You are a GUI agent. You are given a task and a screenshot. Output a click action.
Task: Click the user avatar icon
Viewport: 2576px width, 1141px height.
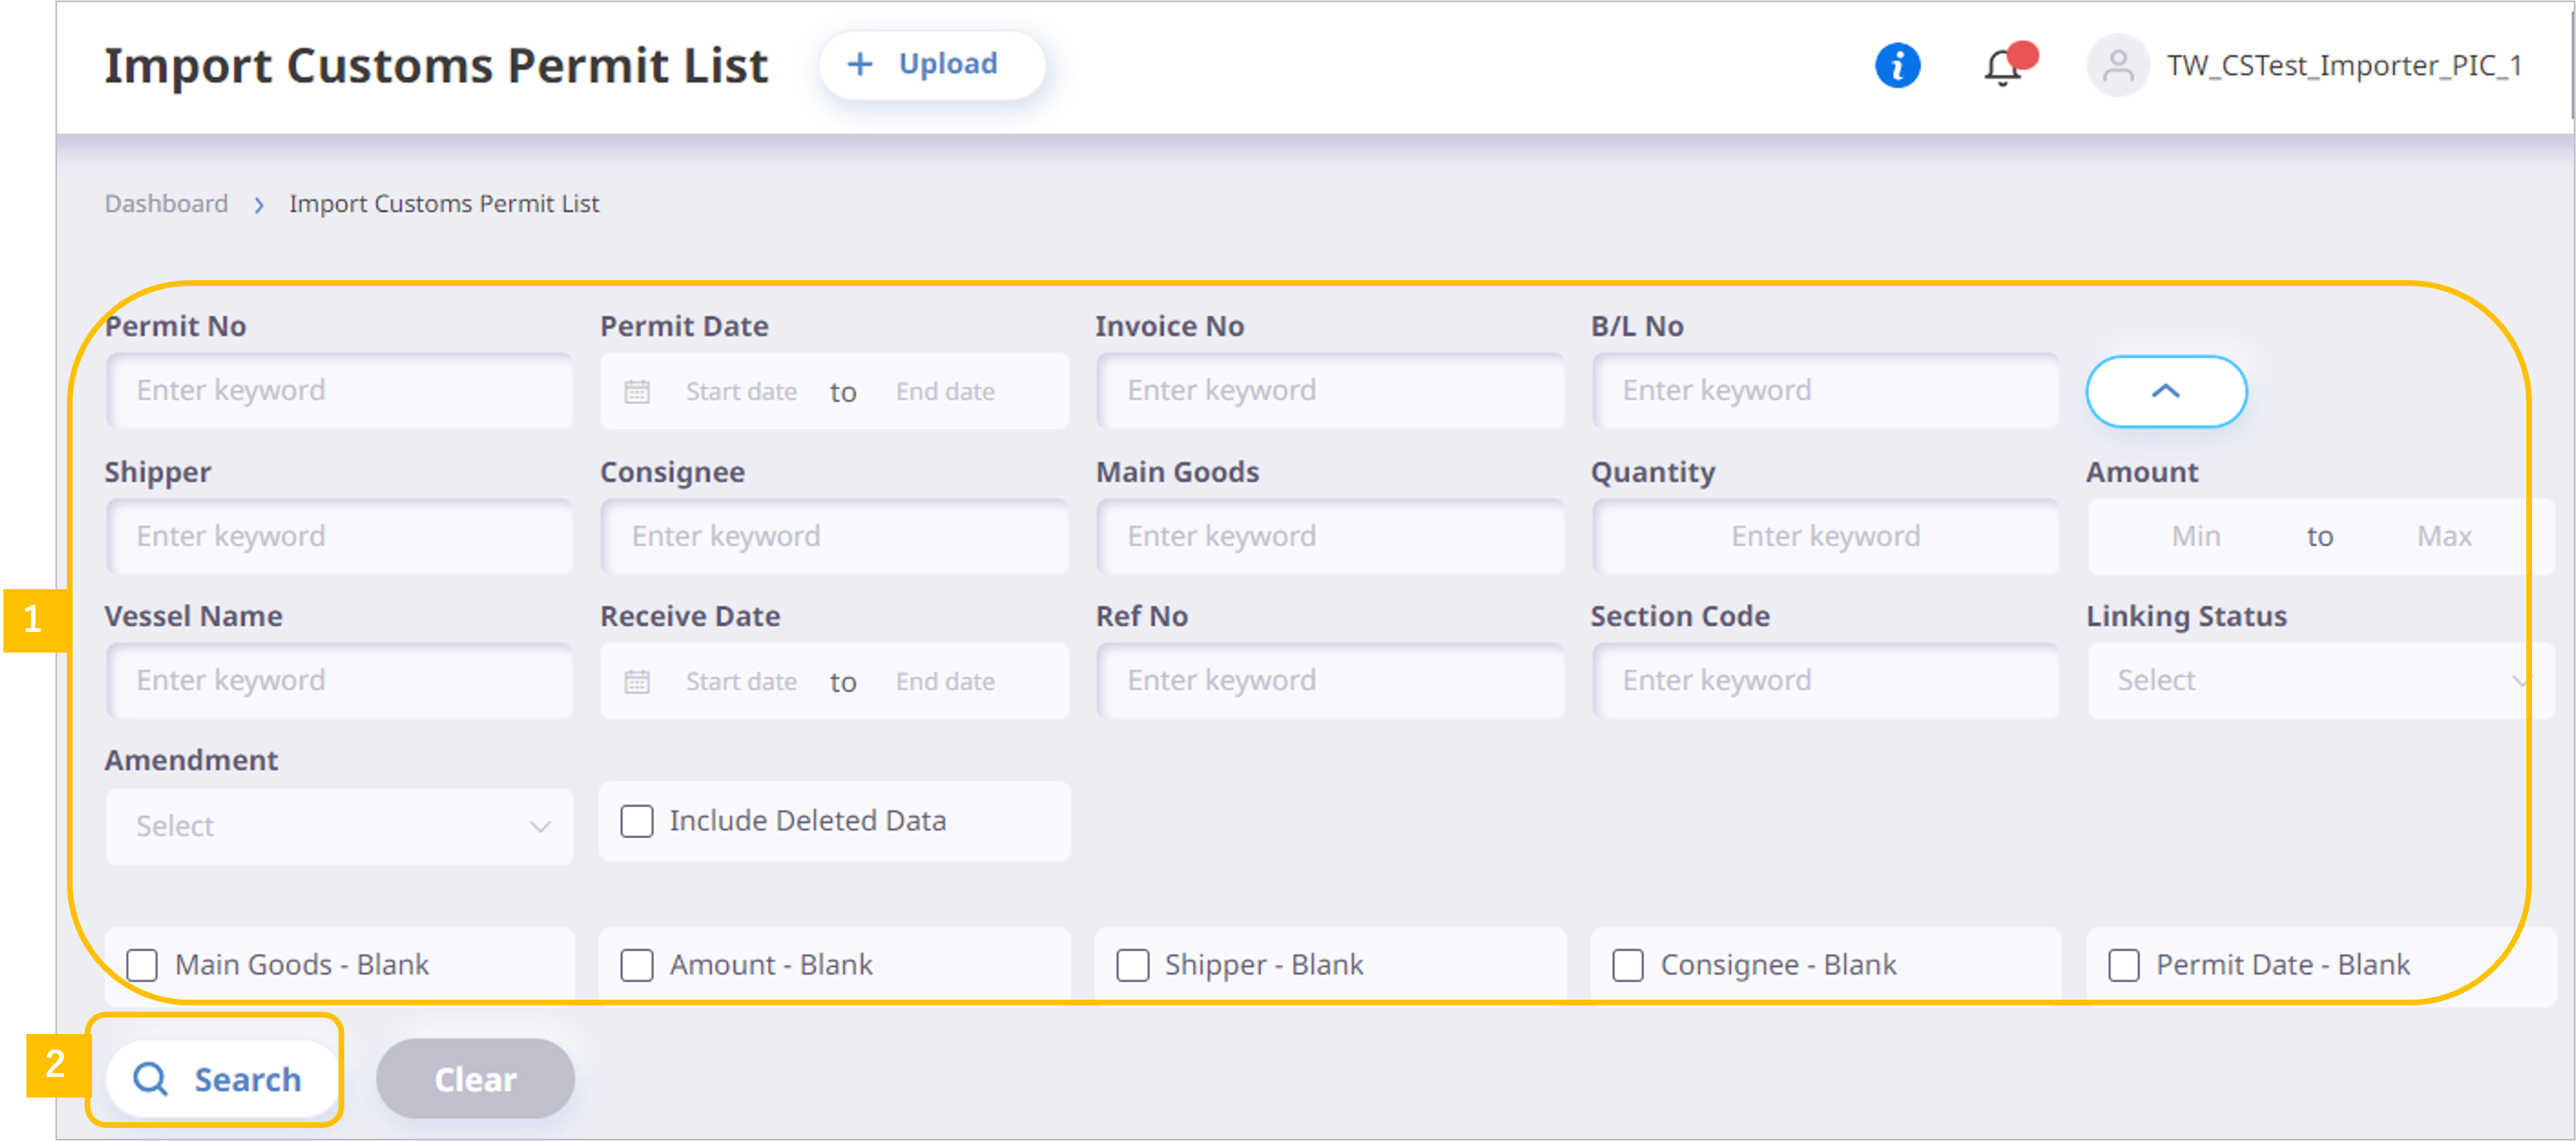coord(2117,66)
